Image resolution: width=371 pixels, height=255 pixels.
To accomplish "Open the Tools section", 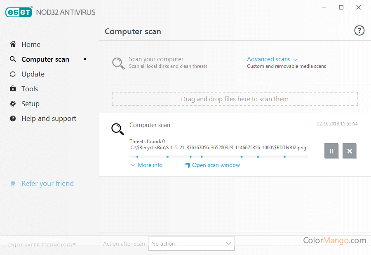I will (30, 89).
